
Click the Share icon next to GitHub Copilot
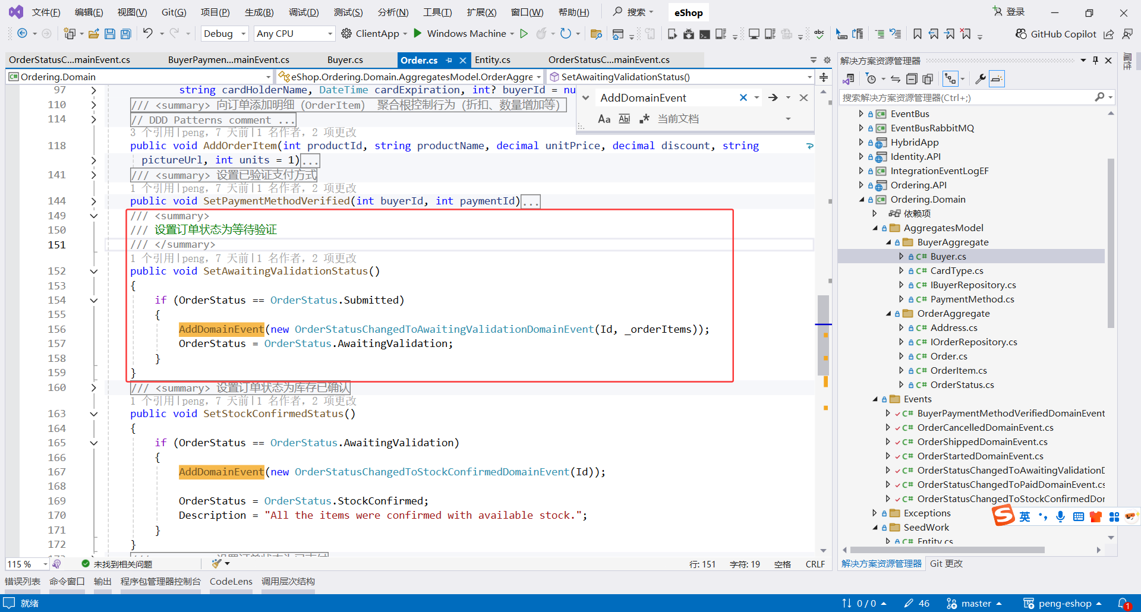pos(1109,34)
